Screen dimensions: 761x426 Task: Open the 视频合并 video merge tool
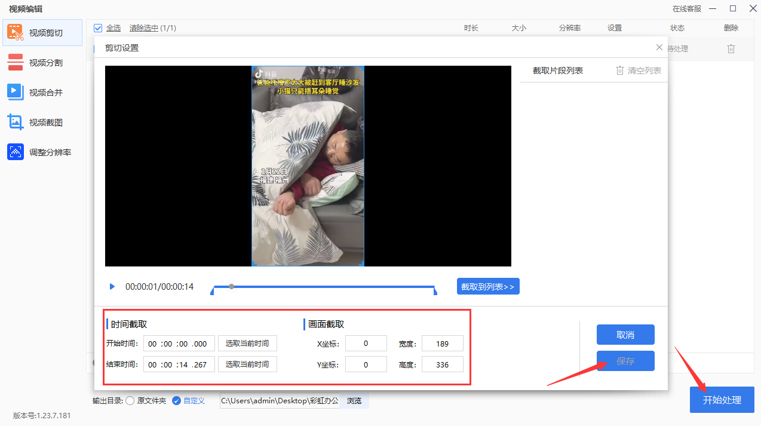[42, 93]
